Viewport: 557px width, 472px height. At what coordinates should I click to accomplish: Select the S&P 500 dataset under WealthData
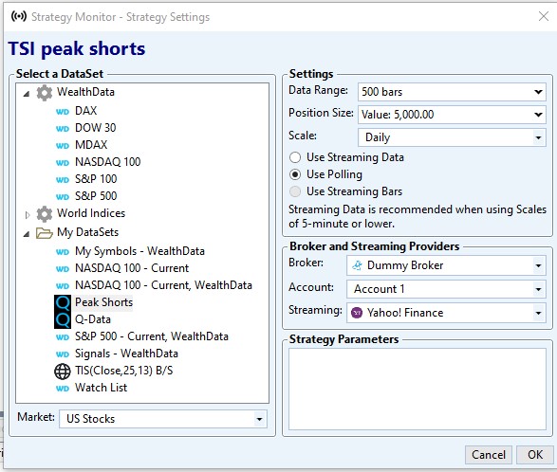(x=96, y=196)
